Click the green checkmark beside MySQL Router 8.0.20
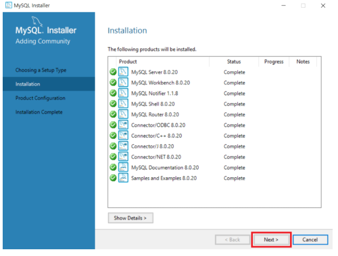This screenshot has width=338, height=256. 113,114
